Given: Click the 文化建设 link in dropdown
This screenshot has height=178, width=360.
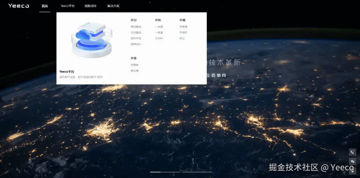Looking at the screenshot, I should tap(136, 33).
